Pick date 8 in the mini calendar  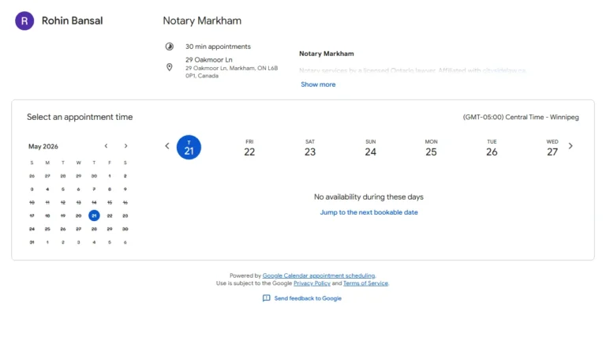click(110, 189)
